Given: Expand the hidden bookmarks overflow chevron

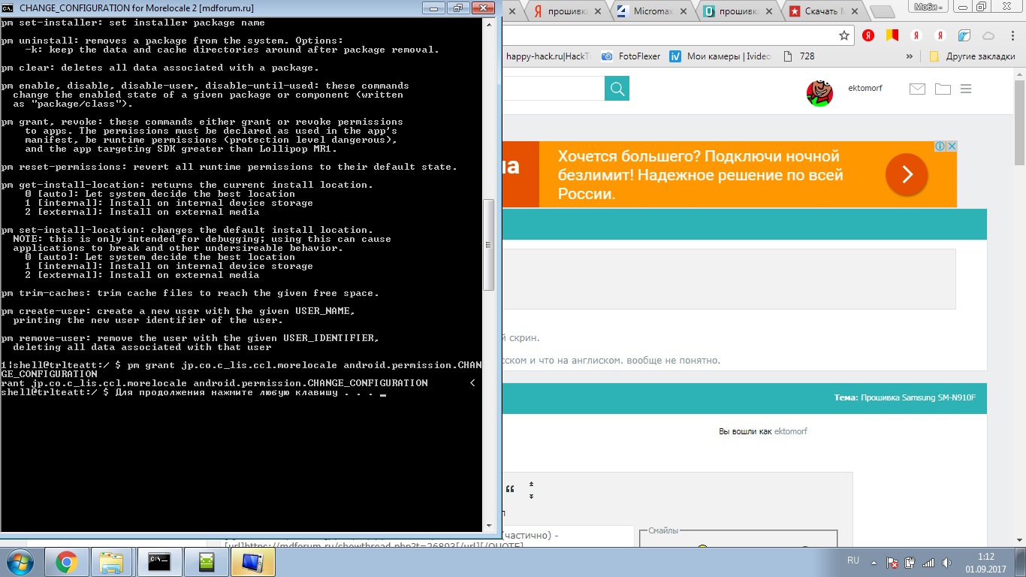Looking at the screenshot, I should click(910, 56).
